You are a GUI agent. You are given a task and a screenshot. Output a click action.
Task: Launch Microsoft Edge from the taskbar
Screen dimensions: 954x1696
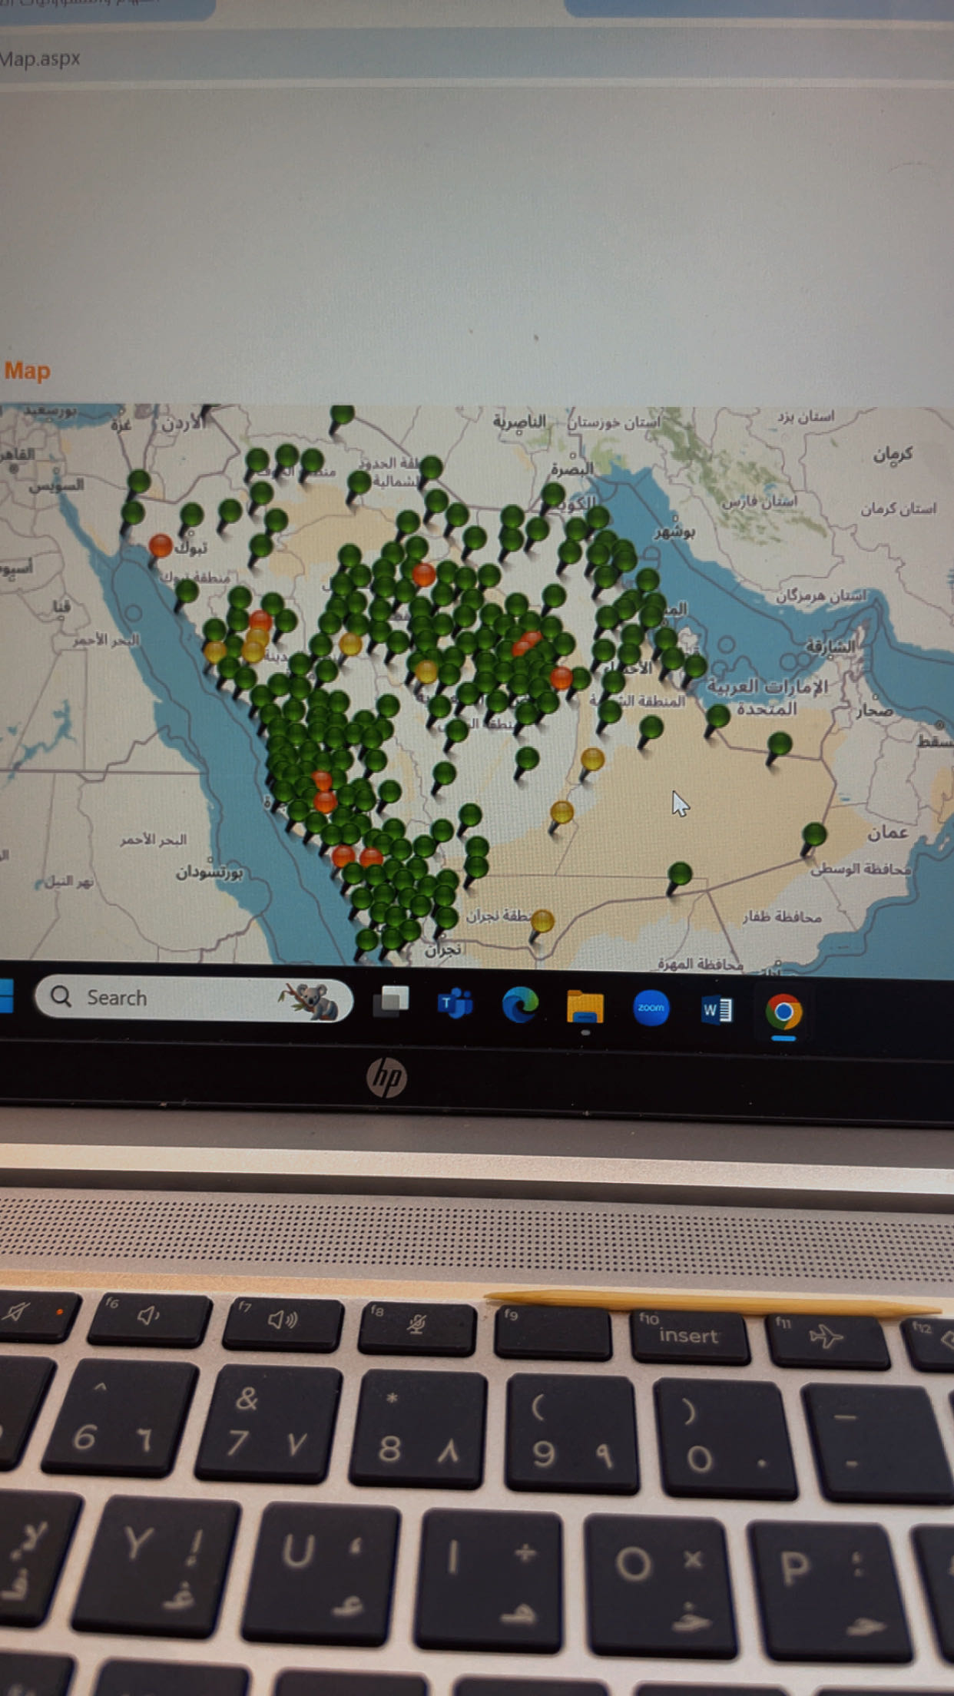click(520, 1005)
